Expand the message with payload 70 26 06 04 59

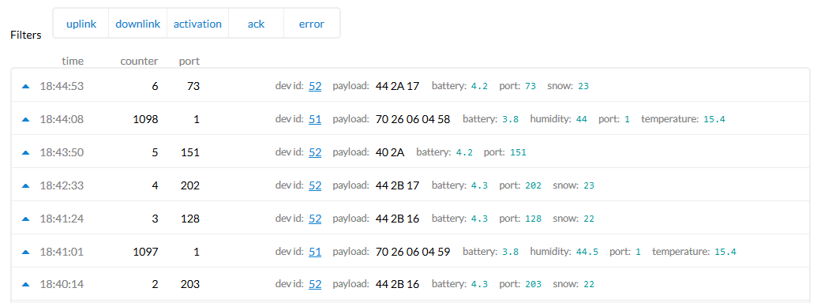tap(410, 252)
